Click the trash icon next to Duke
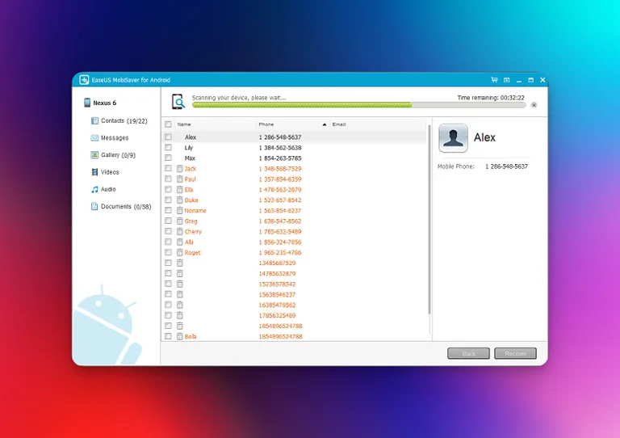620x438 pixels. click(179, 200)
